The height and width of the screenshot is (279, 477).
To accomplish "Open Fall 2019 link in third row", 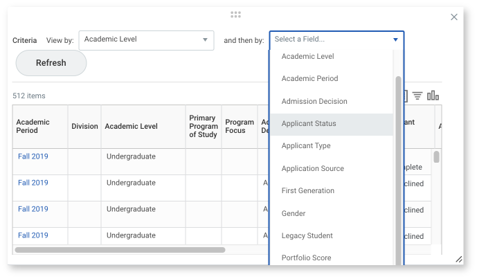I will (x=33, y=209).
